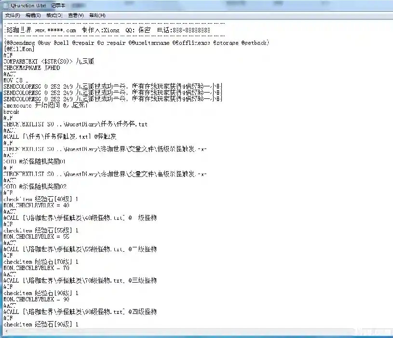Click the line starting (@@sendmsg @buy
Image resolution: width=393 pixels, height=338 pixels.
click(x=136, y=43)
